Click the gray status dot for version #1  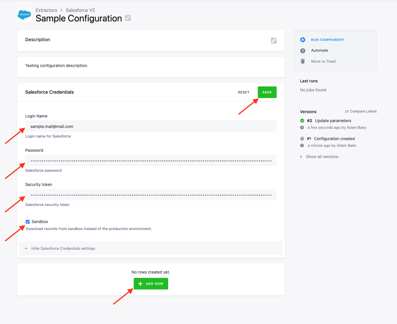click(302, 139)
